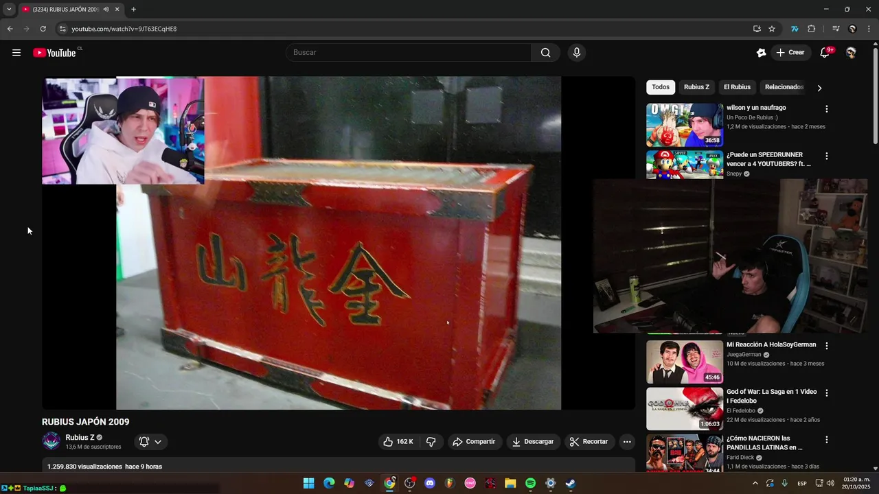The image size is (879, 494).
Task: Show more filter chips with arrow
Action: pos(819,88)
